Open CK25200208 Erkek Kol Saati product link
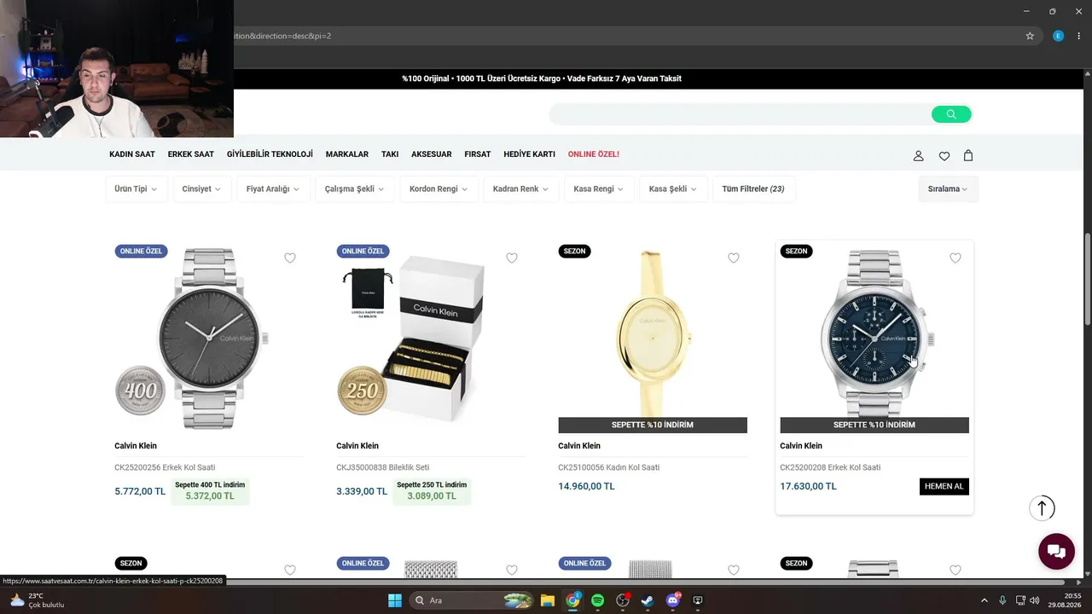This screenshot has height=614, width=1092. (830, 467)
